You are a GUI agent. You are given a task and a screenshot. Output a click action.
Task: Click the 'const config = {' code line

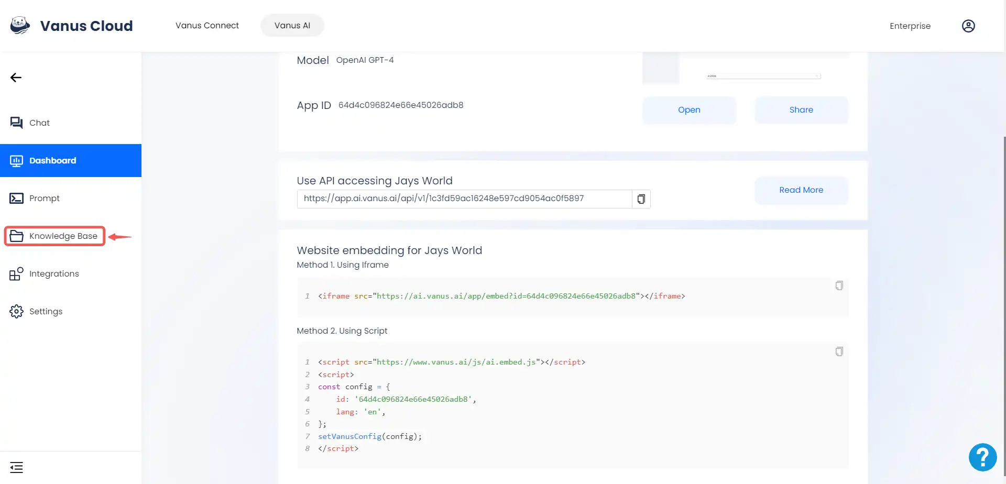click(x=354, y=387)
